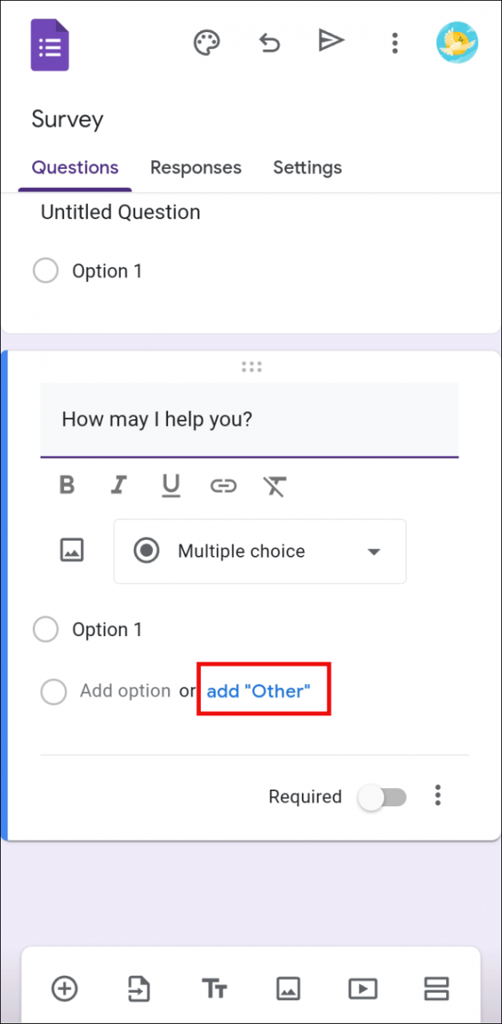Open question more options menu

pos(437,795)
